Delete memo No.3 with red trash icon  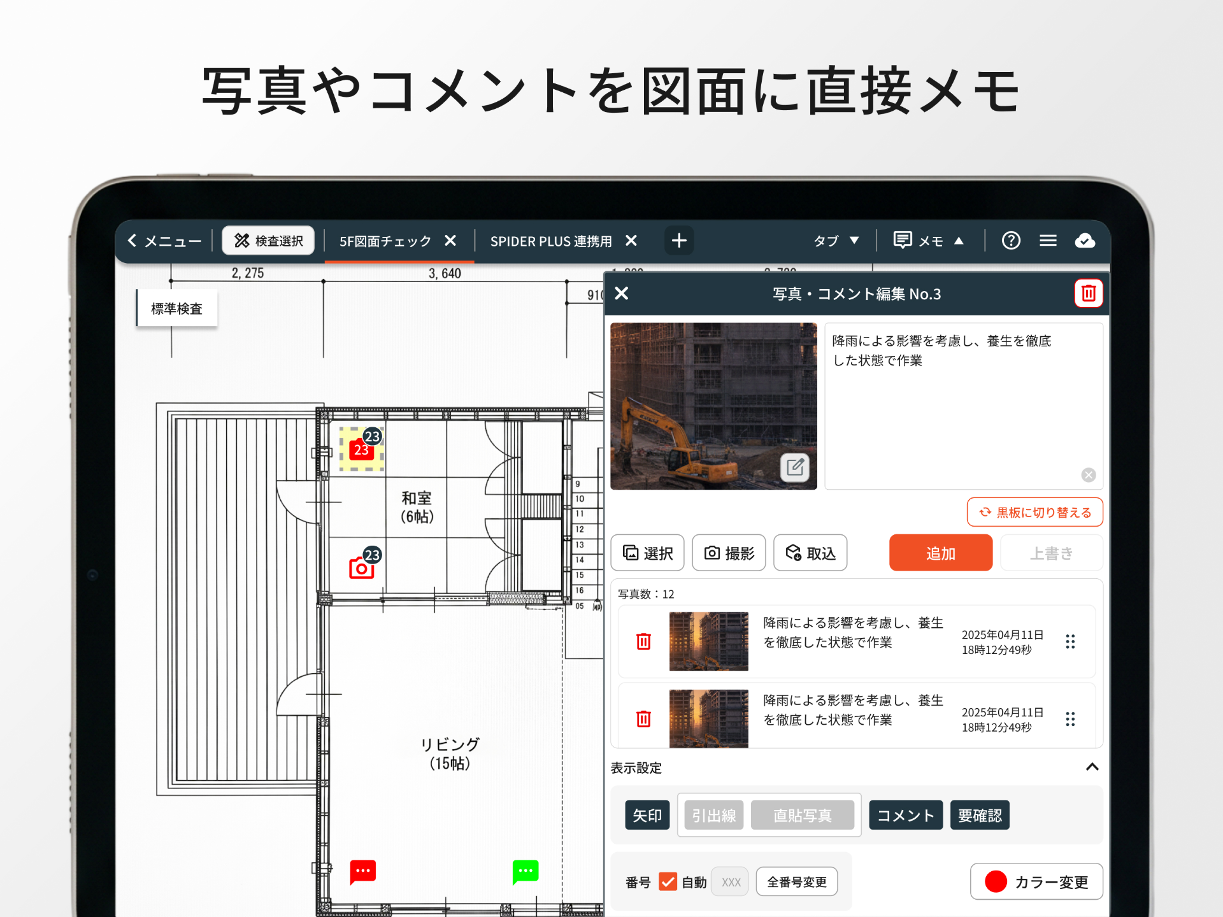(x=1089, y=294)
